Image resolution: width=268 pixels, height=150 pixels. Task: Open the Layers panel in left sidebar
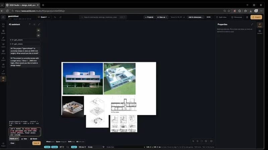point(3,45)
